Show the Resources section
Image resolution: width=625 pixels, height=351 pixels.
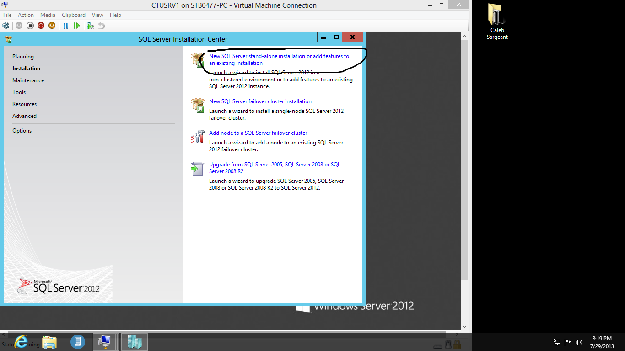pyautogui.click(x=24, y=104)
